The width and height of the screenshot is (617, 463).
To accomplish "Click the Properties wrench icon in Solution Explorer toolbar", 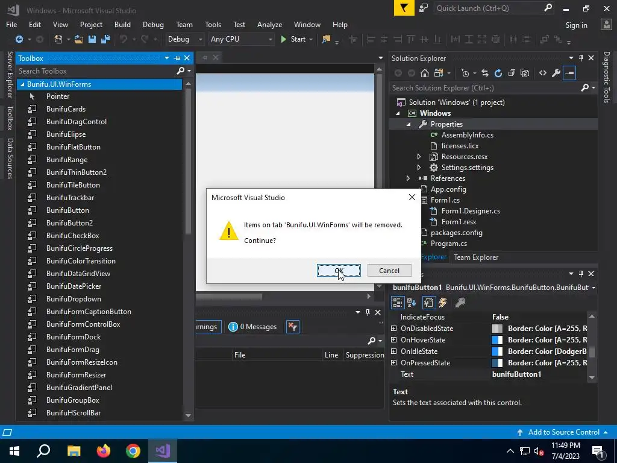I will [556, 73].
